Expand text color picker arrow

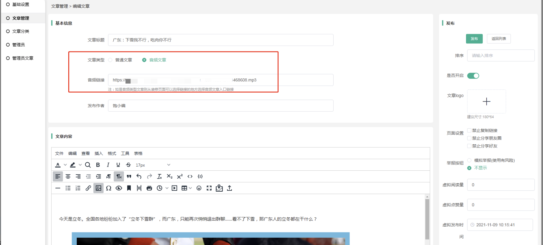65,165
